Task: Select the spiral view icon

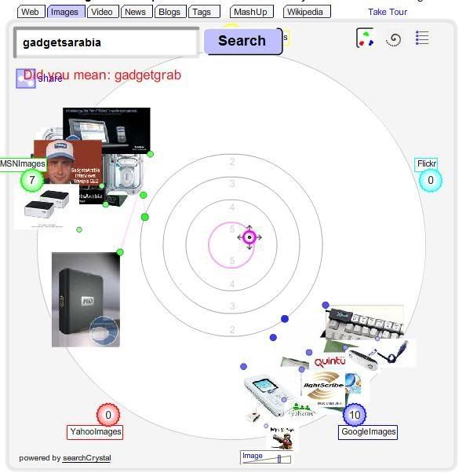Action: (393, 39)
